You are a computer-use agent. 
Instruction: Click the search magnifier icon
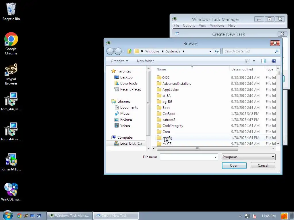tap(276, 51)
